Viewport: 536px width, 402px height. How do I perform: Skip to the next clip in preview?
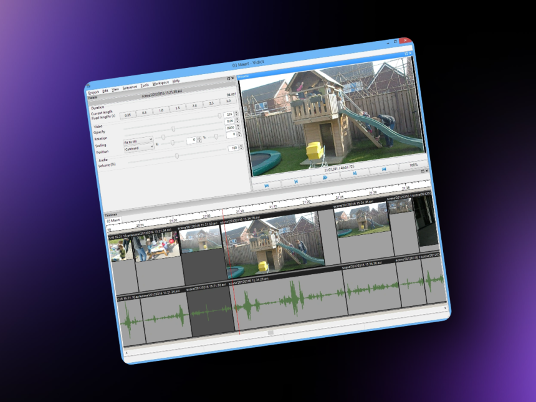pos(354,173)
